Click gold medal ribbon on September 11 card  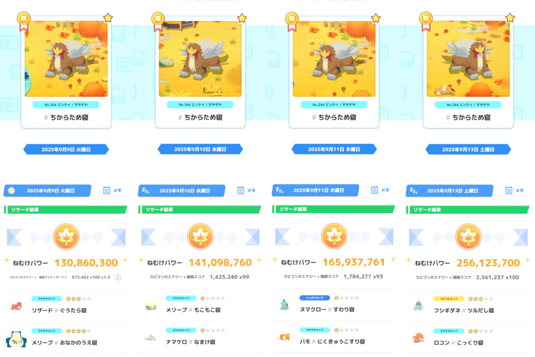pos(292,21)
